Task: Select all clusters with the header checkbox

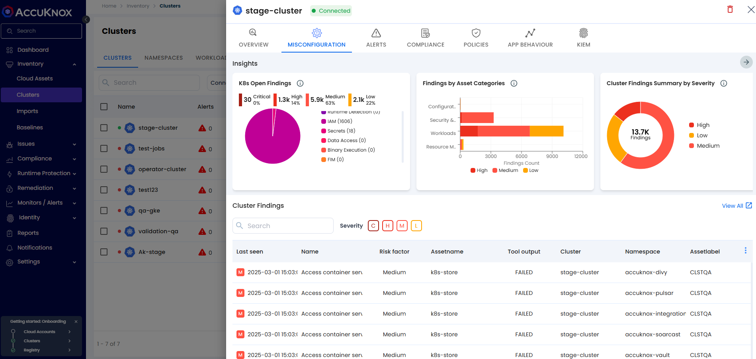Action: click(104, 107)
